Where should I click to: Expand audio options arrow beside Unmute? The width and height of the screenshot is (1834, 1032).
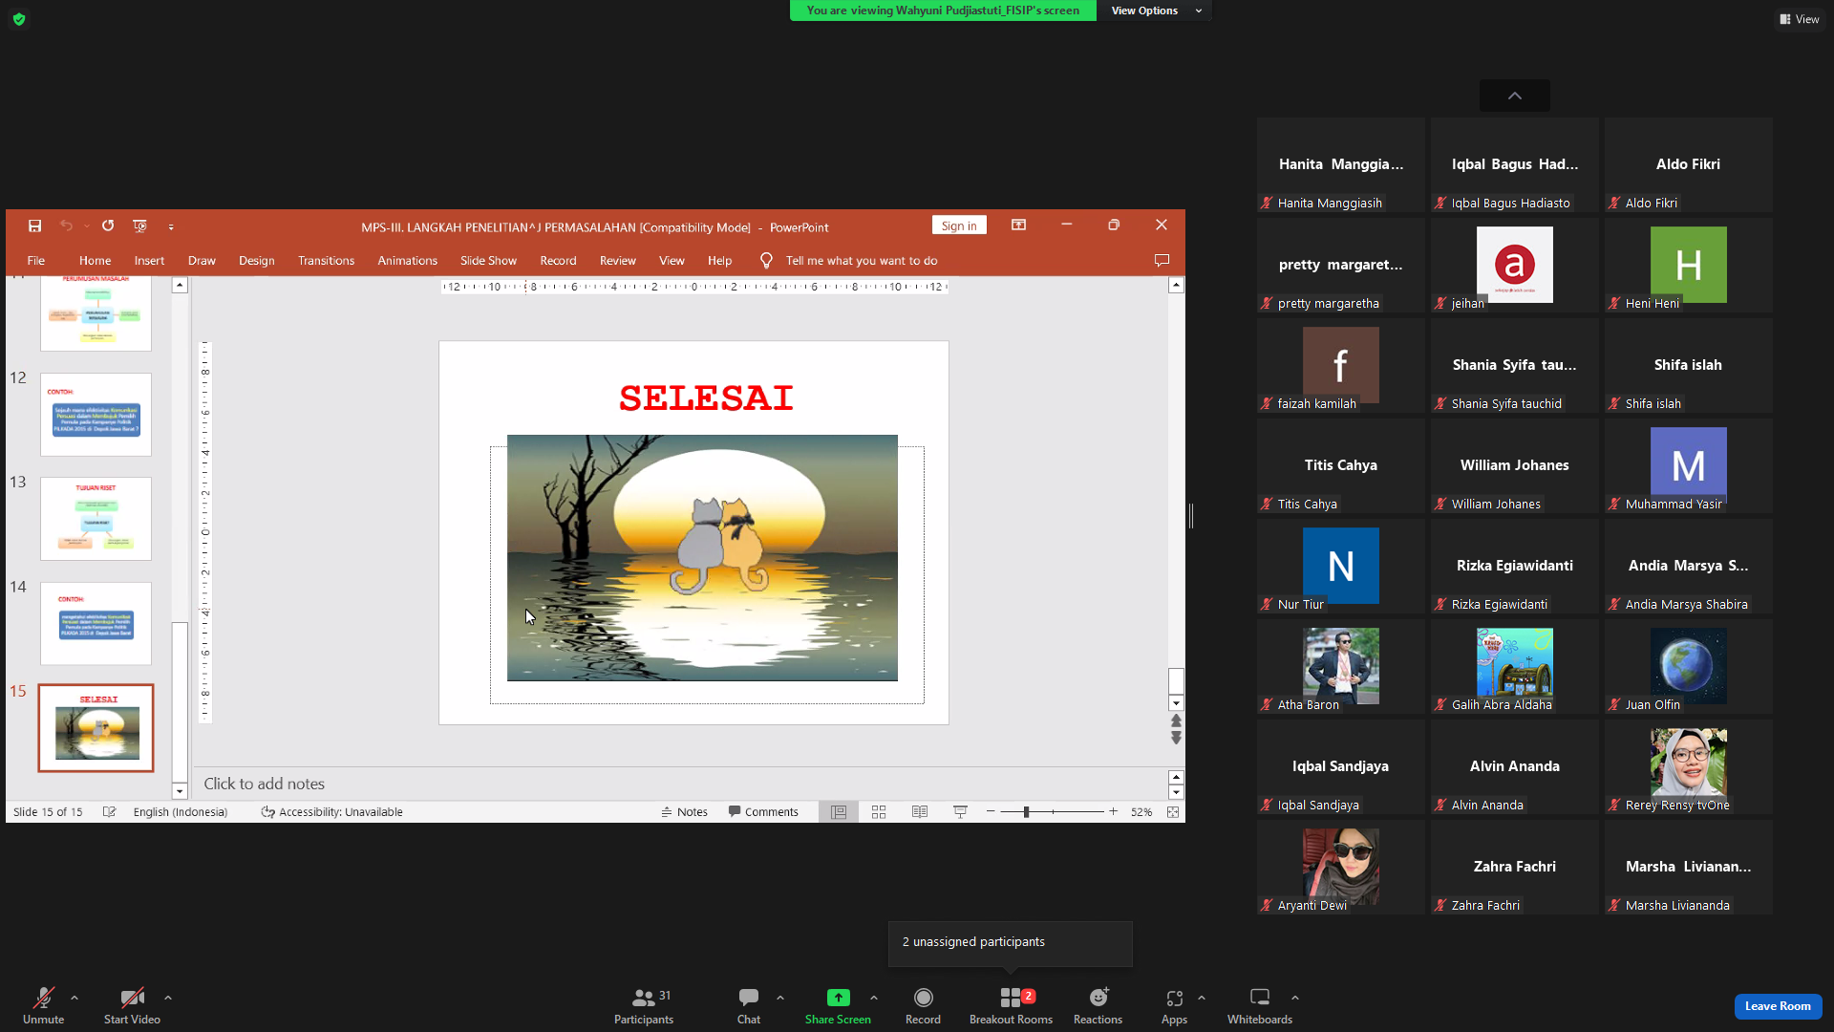(x=75, y=998)
